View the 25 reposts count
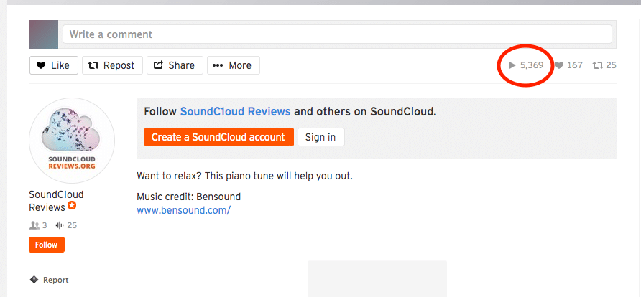The image size is (641, 297). 604,65
